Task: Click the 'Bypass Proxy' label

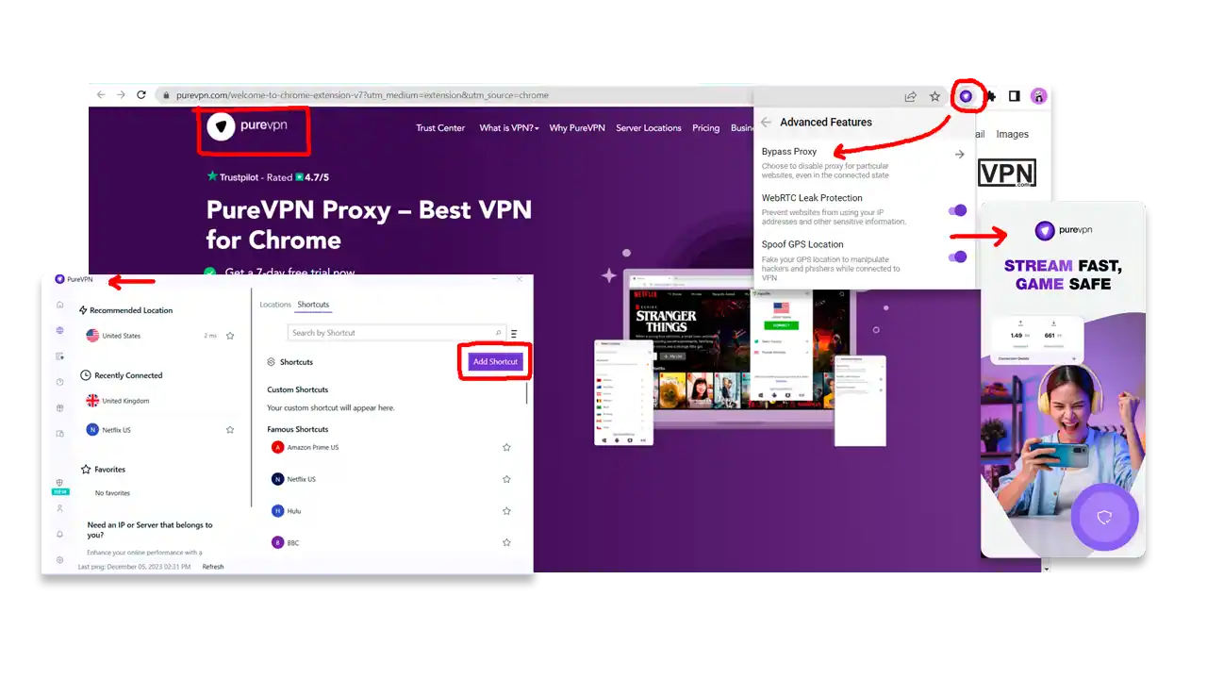Action: click(x=789, y=151)
